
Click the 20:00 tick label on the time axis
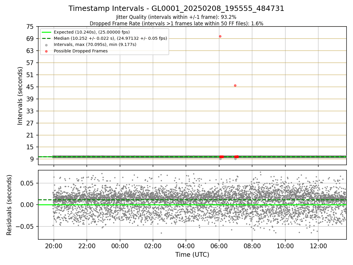tap(54, 246)
